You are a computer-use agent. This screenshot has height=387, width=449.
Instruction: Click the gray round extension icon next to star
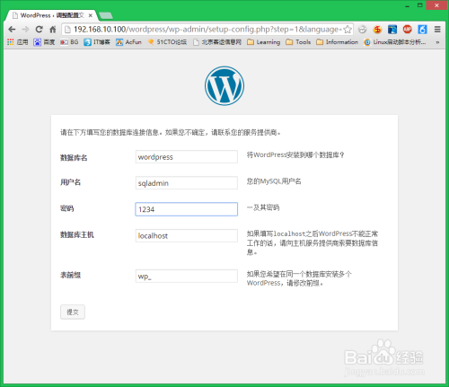(x=362, y=30)
